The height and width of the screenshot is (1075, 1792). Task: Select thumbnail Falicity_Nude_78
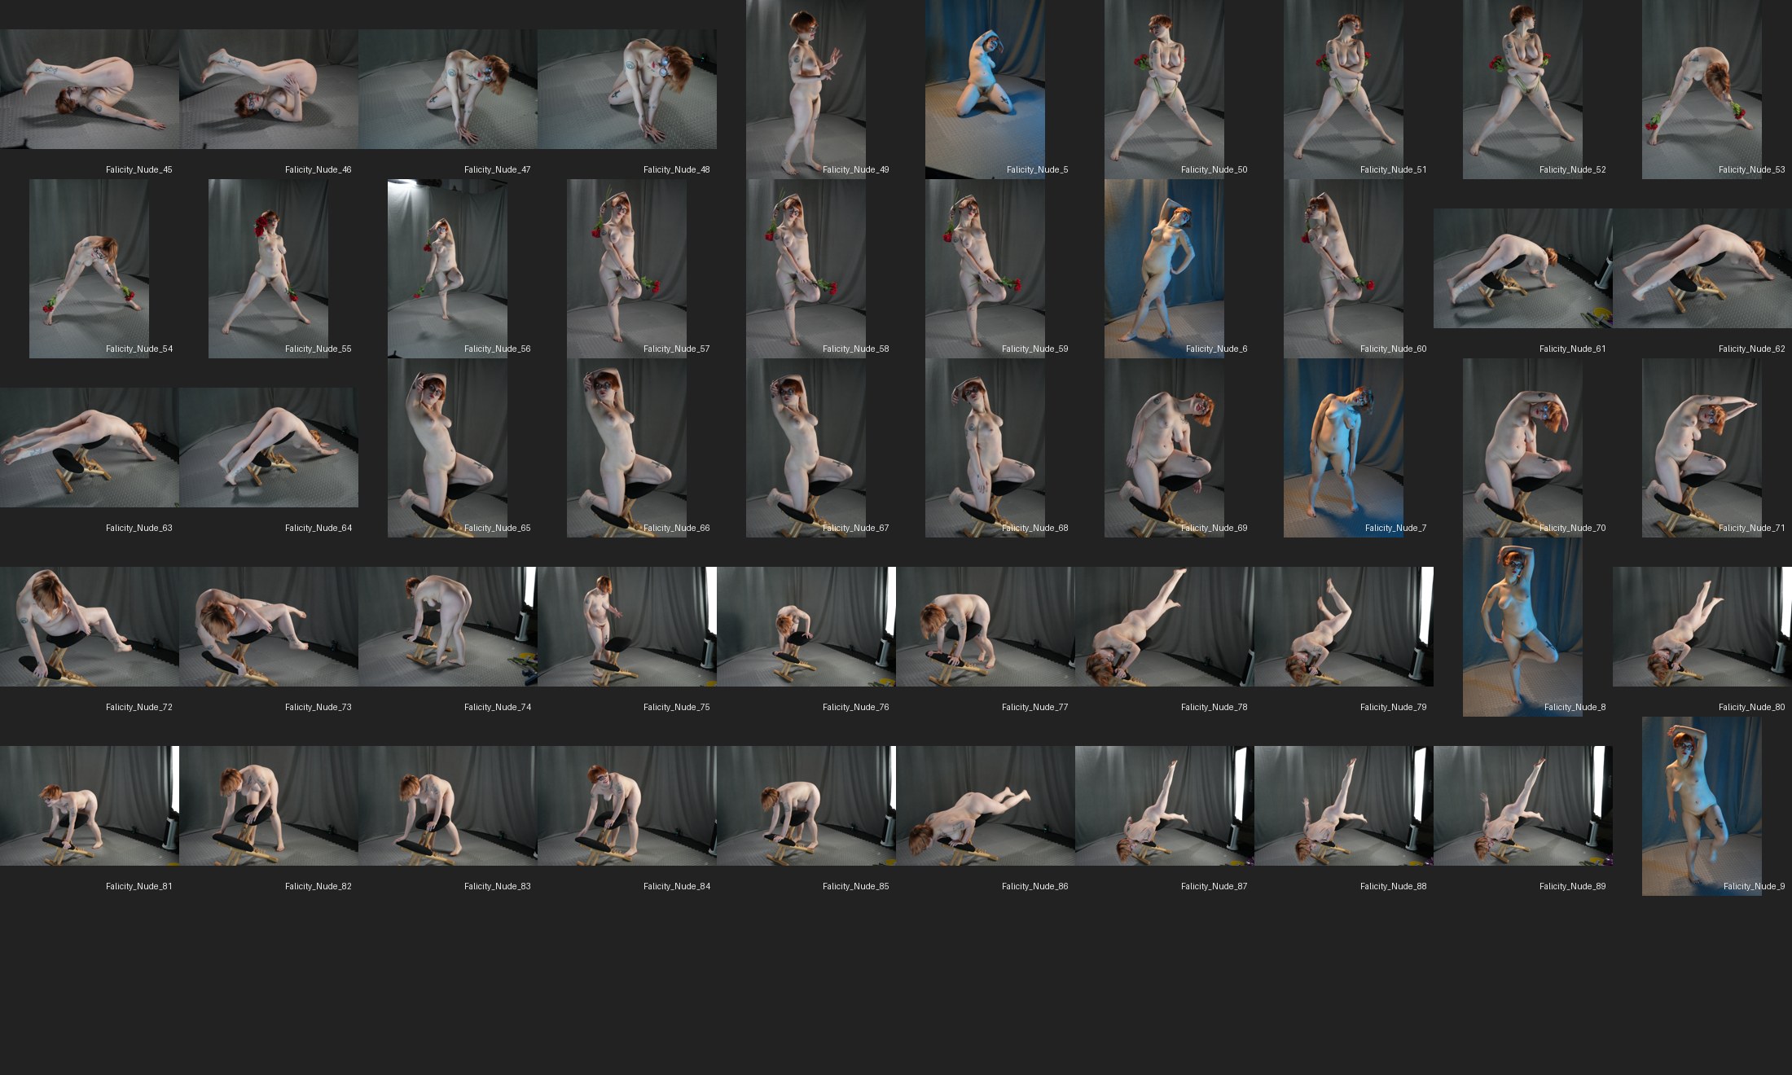pos(1165,627)
